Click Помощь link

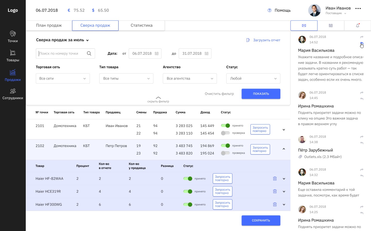[x=283, y=10]
